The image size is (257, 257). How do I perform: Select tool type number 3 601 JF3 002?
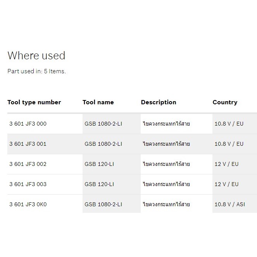click(x=28, y=164)
